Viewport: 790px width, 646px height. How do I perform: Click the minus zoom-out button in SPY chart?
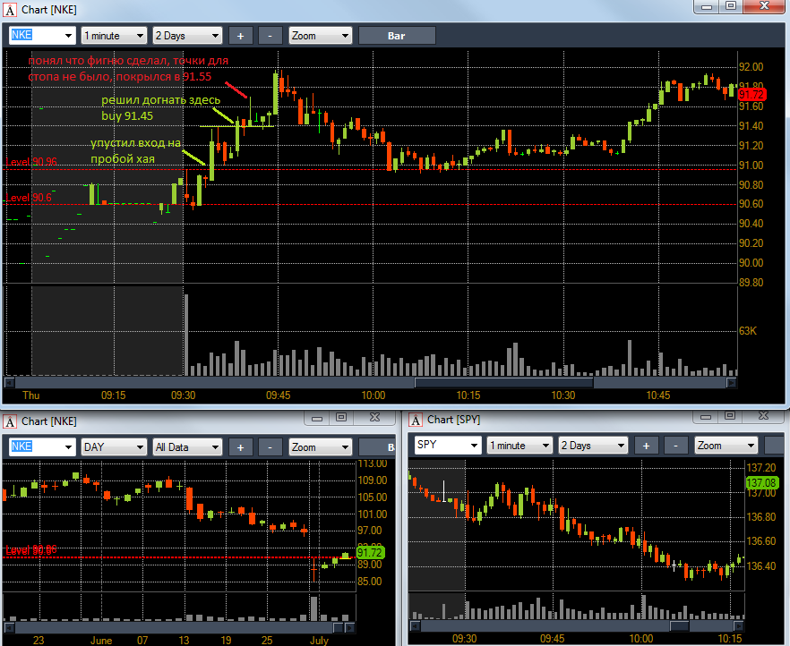675,446
